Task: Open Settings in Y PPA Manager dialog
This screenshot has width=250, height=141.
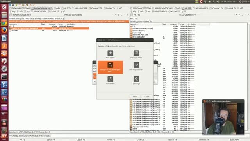Action: [136, 80]
